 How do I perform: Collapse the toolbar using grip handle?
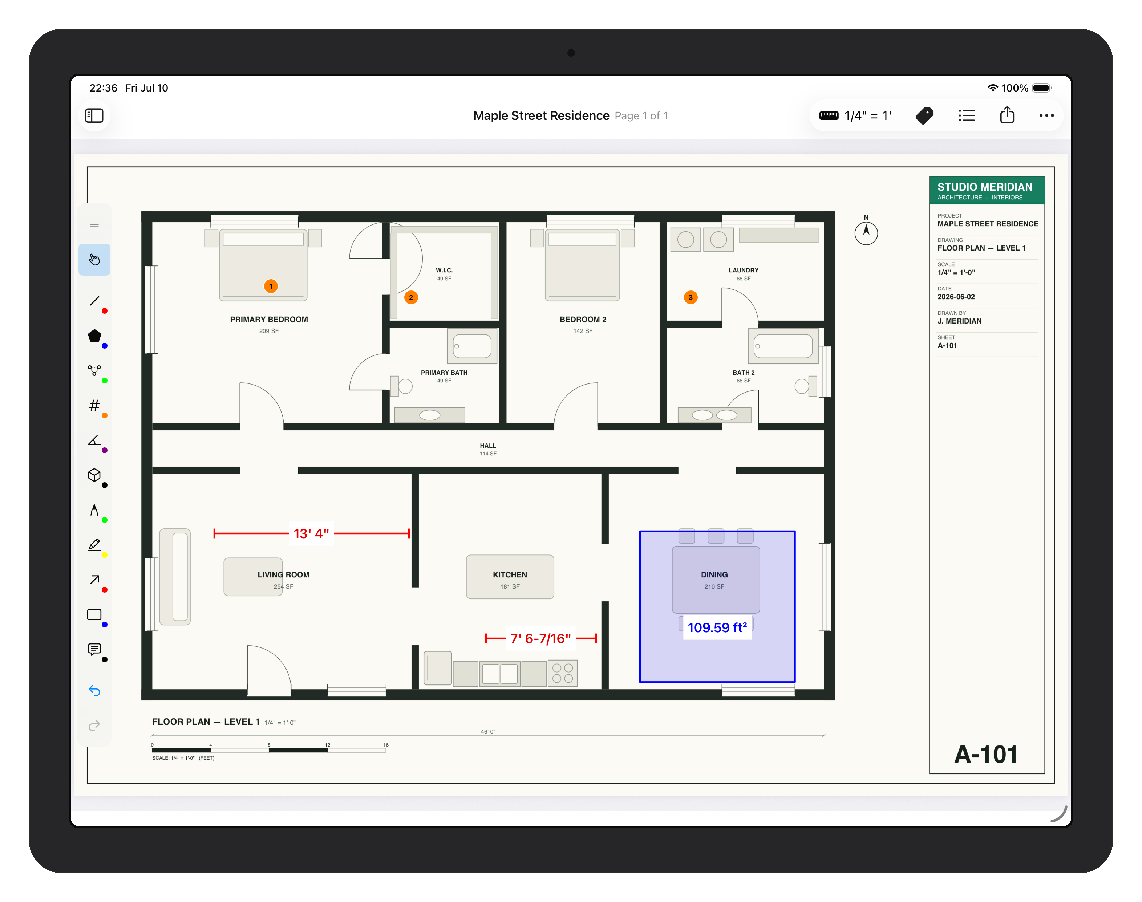[94, 225]
